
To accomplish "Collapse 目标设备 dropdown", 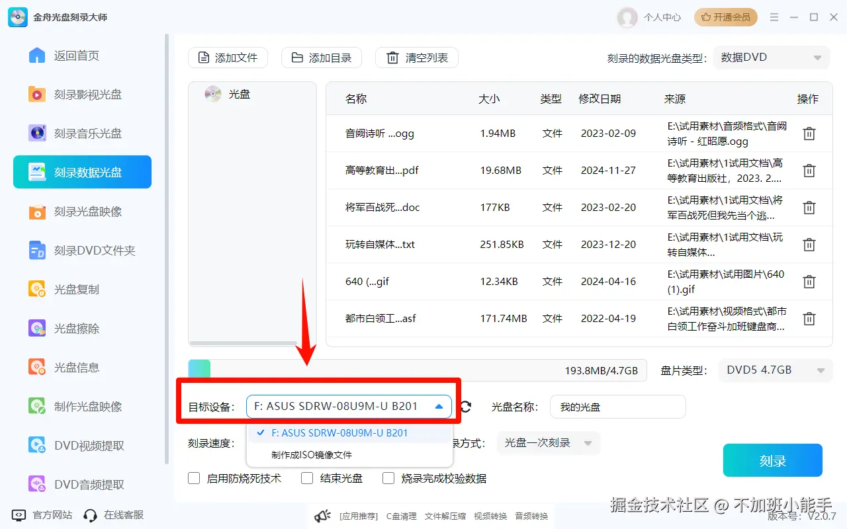I will click(x=349, y=407).
